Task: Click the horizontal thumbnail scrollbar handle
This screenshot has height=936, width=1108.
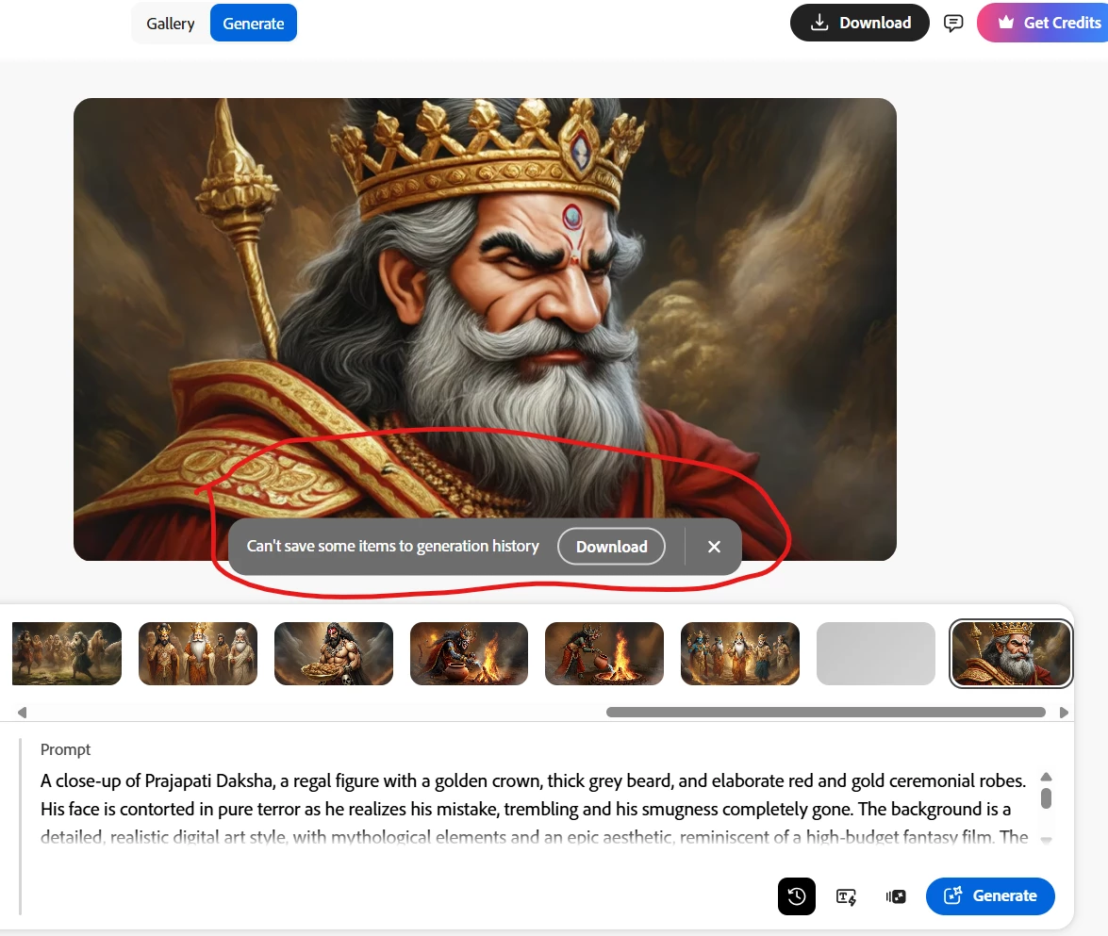Action: pos(826,712)
